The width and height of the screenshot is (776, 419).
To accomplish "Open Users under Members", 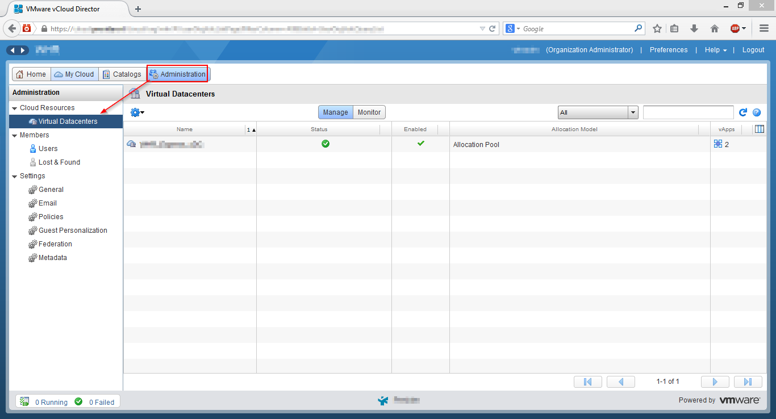I will coord(48,149).
